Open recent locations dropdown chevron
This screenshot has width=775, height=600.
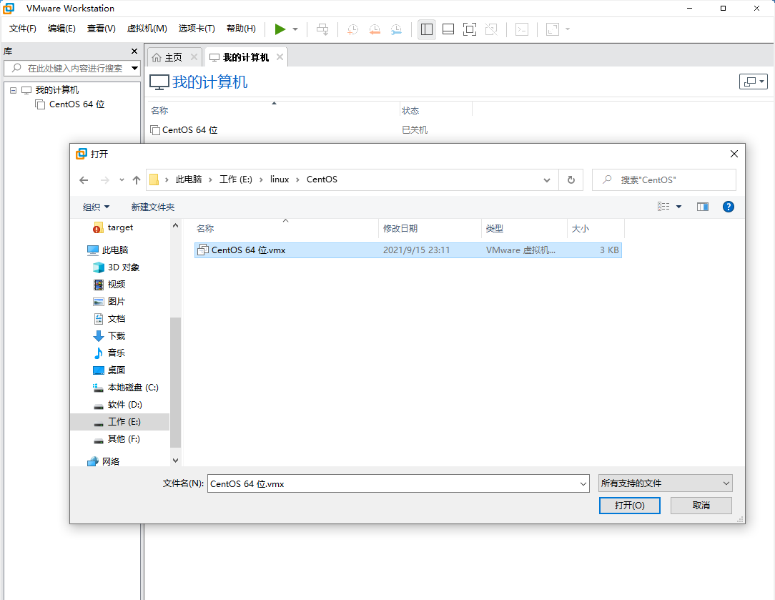click(x=122, y=180)
